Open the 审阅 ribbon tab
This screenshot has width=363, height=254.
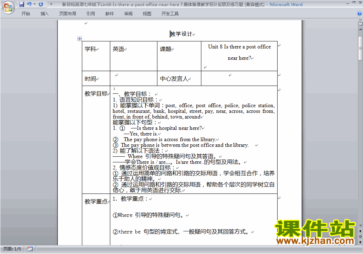point(128,14)
